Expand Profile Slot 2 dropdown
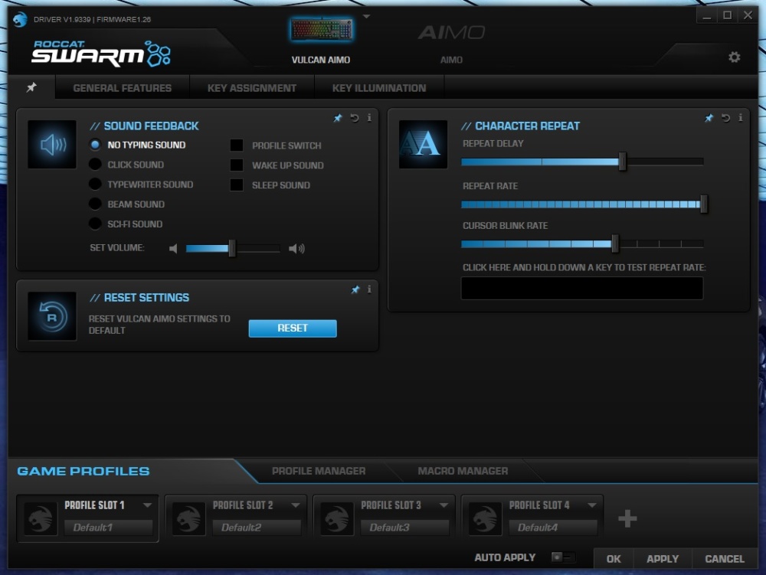 pos(295,505)
